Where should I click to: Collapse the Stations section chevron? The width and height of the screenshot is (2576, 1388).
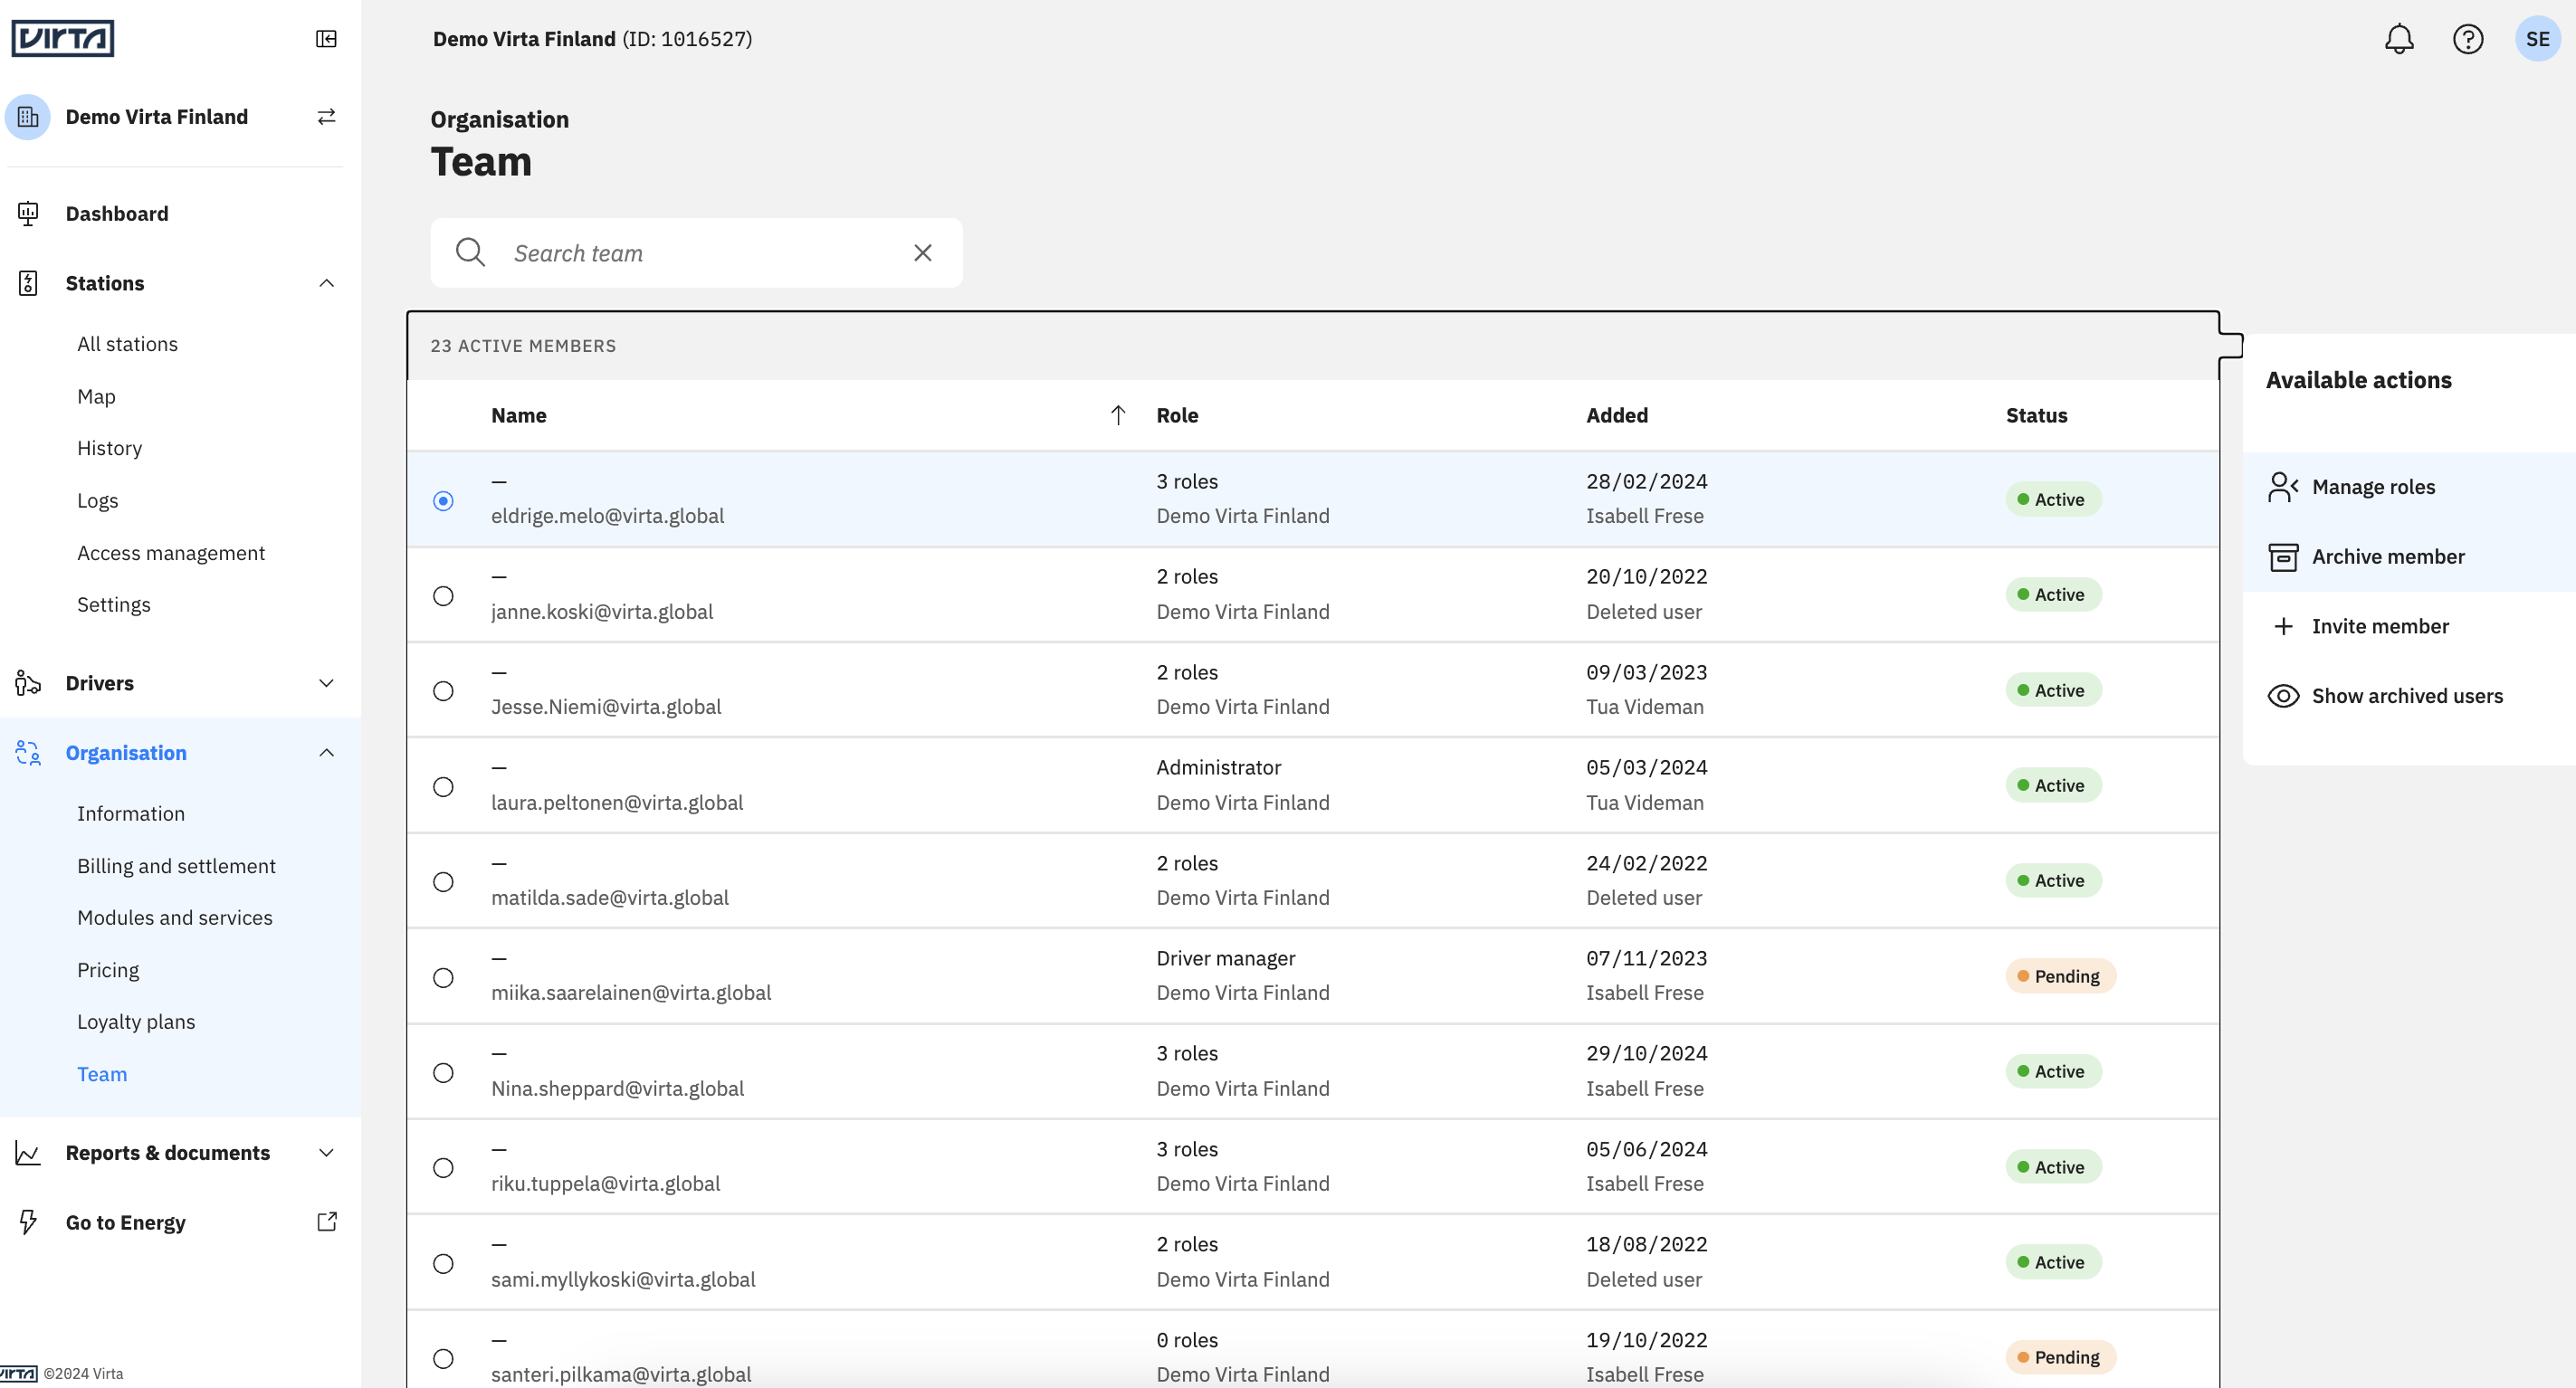(326, 283)
